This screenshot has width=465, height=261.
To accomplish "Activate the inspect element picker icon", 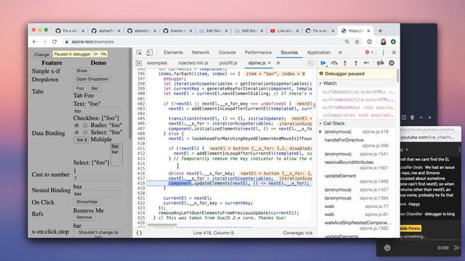I will point(139,52).
